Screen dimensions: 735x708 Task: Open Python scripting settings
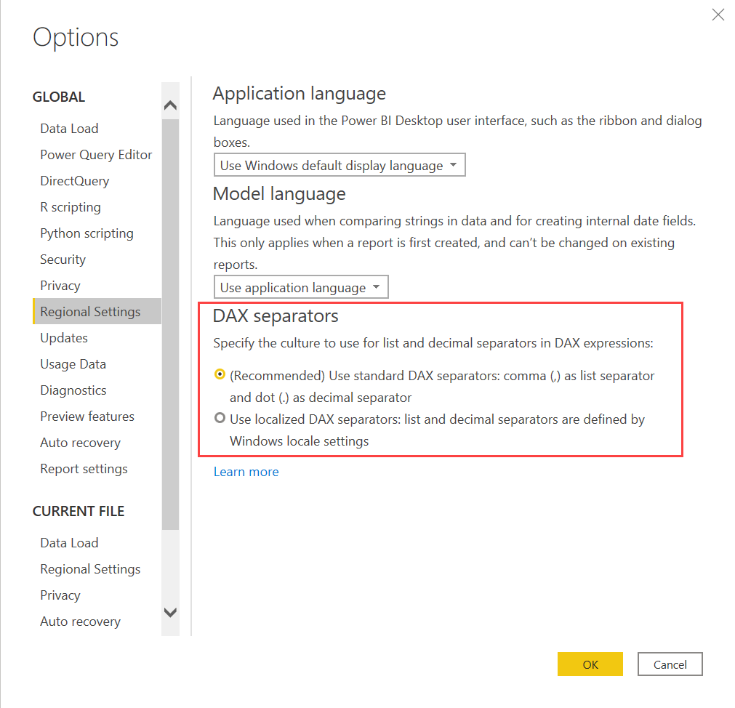pyautogui.click(x=87, y=233)
